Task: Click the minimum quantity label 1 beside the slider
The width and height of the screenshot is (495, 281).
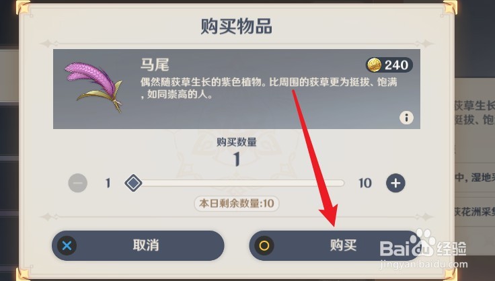Action: click(x=108, y=184)
